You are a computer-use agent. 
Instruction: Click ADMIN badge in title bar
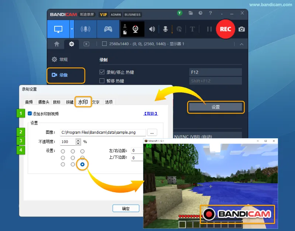tap(115, 14)
